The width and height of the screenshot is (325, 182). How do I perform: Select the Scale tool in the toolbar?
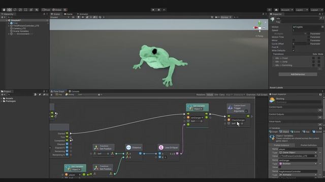click(20, 10)
